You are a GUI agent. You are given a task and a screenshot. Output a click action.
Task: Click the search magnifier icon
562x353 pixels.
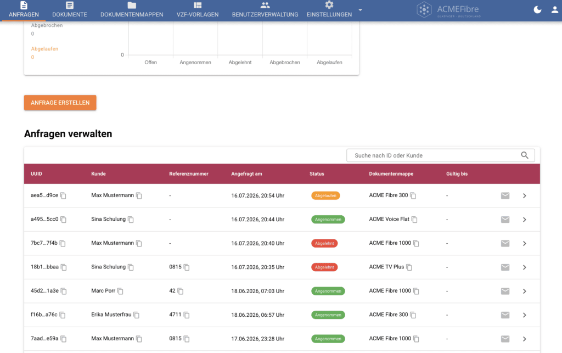[x=525, y=155]
